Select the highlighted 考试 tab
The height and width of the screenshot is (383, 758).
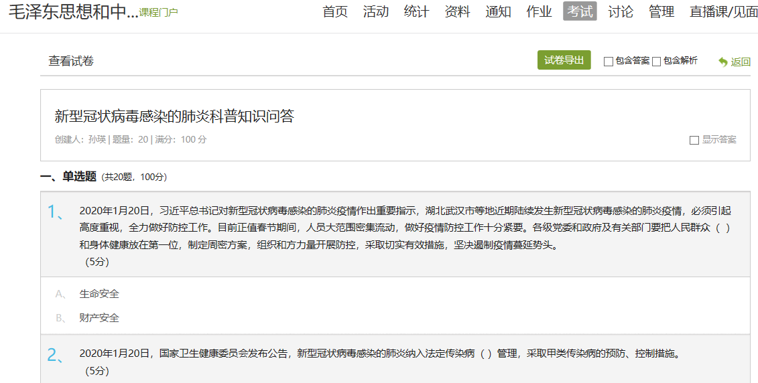pyautogui.click(x=580, y=12)
